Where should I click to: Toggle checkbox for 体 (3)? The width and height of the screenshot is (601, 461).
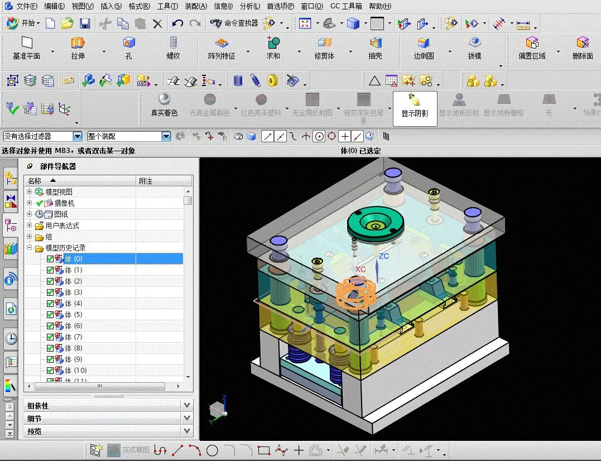point(50,292)
